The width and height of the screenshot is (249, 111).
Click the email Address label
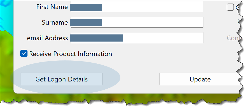tap(47, 38)
